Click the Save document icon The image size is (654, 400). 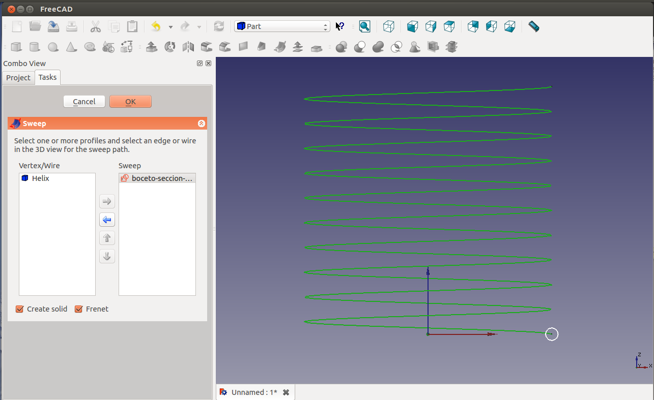tap(53, 26)
